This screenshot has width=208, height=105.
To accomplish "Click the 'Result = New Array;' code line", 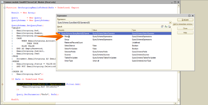I will (x=24, y=13).
